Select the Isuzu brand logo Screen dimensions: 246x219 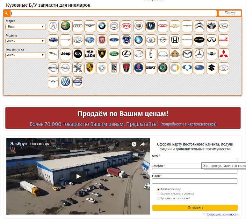(224, 40)
